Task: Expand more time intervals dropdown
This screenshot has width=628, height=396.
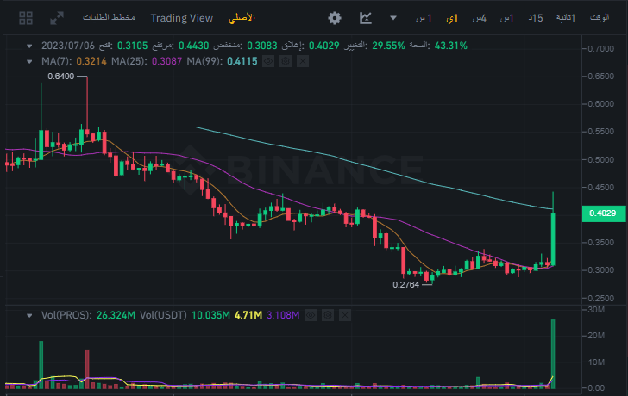Action: click(x=393, y=18)
